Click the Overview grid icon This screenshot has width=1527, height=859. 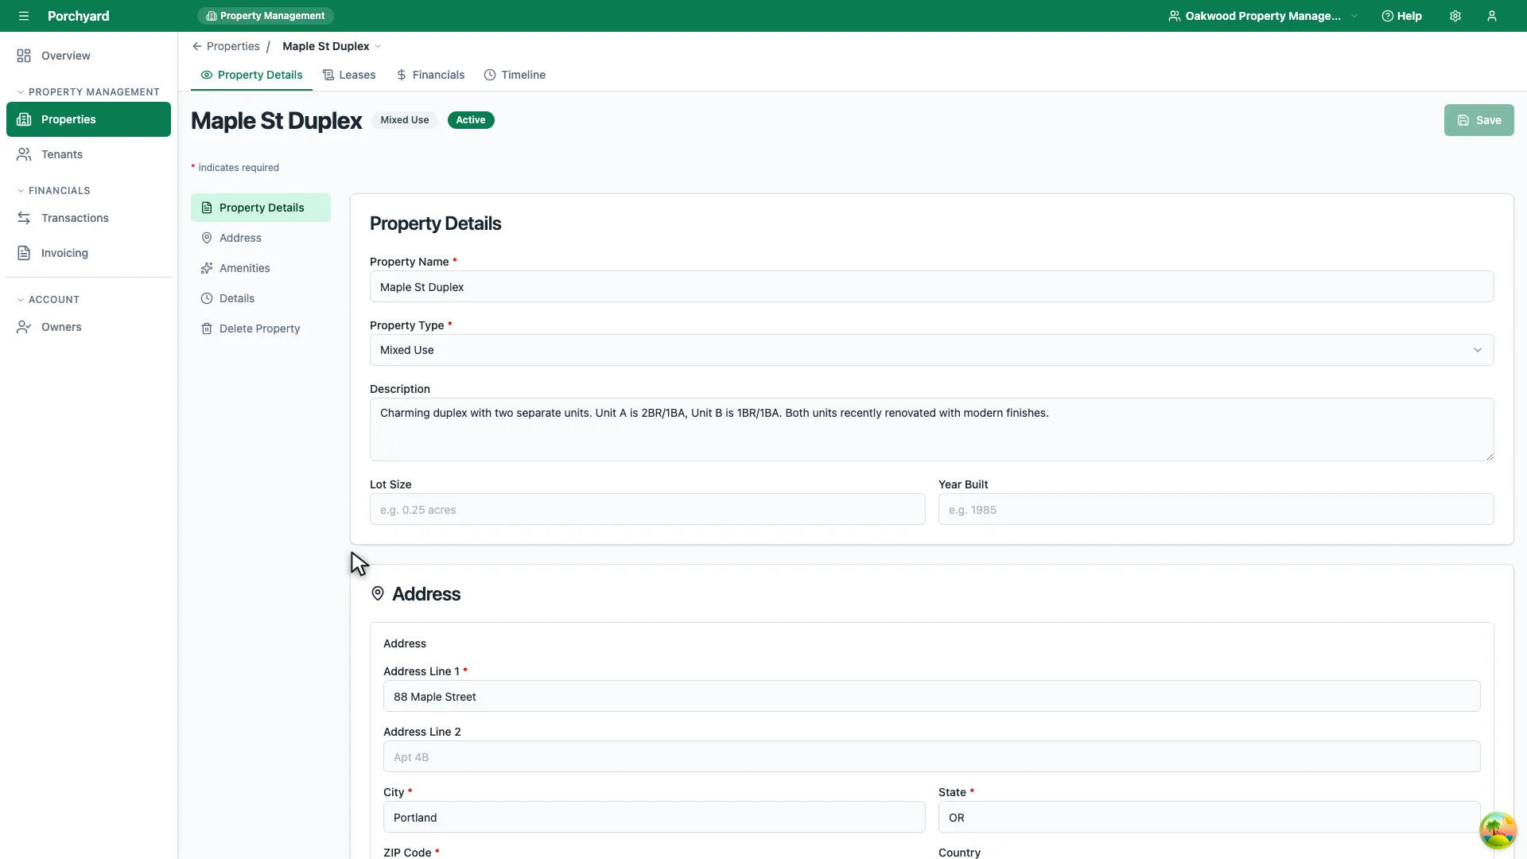(x=24, y=56)
